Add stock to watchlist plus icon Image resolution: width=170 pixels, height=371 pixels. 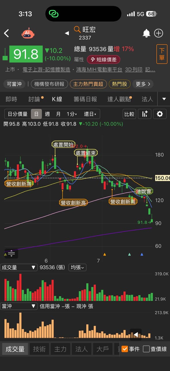click(x=159, y=33)
